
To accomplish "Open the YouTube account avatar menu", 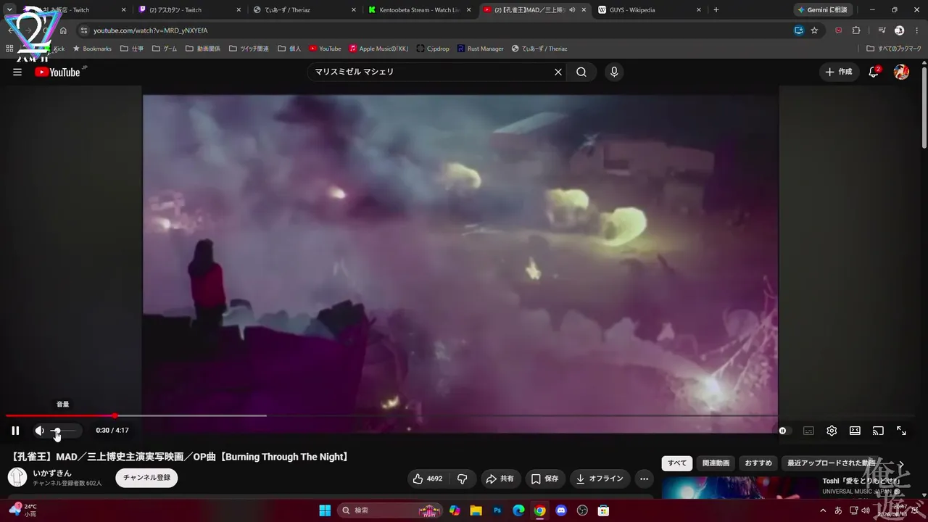I will 901,72.
